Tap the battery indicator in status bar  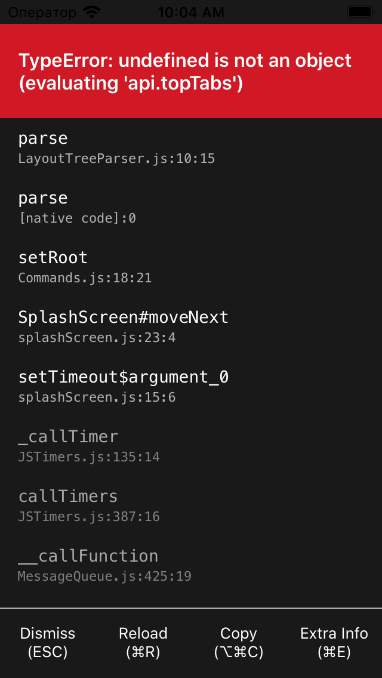[359, 11]
